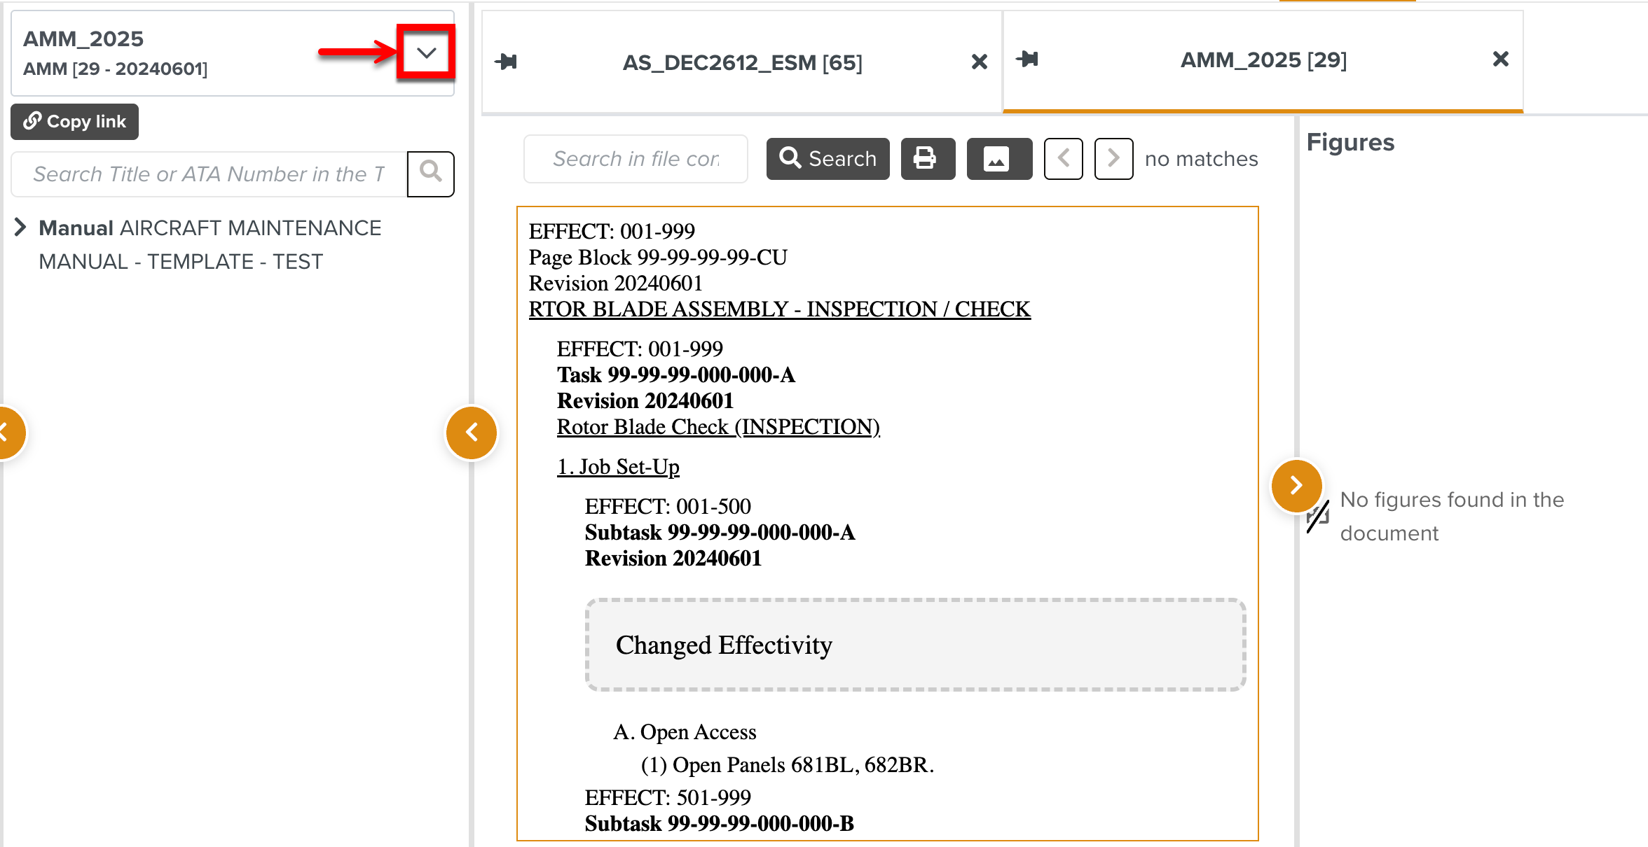Collapse the Figures panel
This screenshot has height=847, width=1648.
(1297, 486)
